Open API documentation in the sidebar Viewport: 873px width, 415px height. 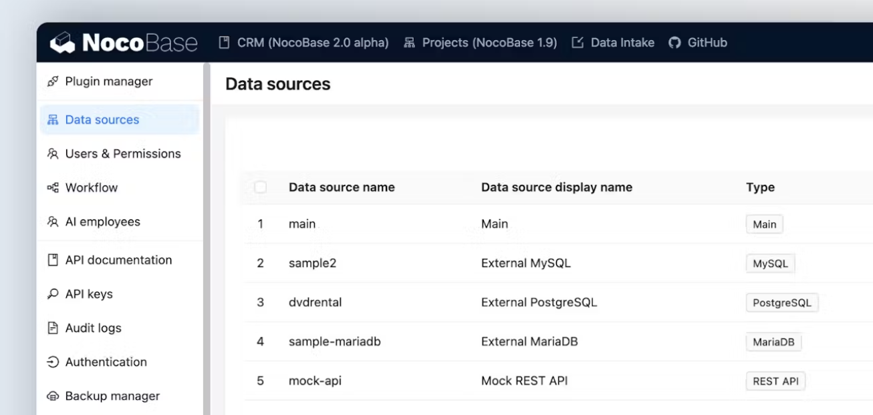118,260
